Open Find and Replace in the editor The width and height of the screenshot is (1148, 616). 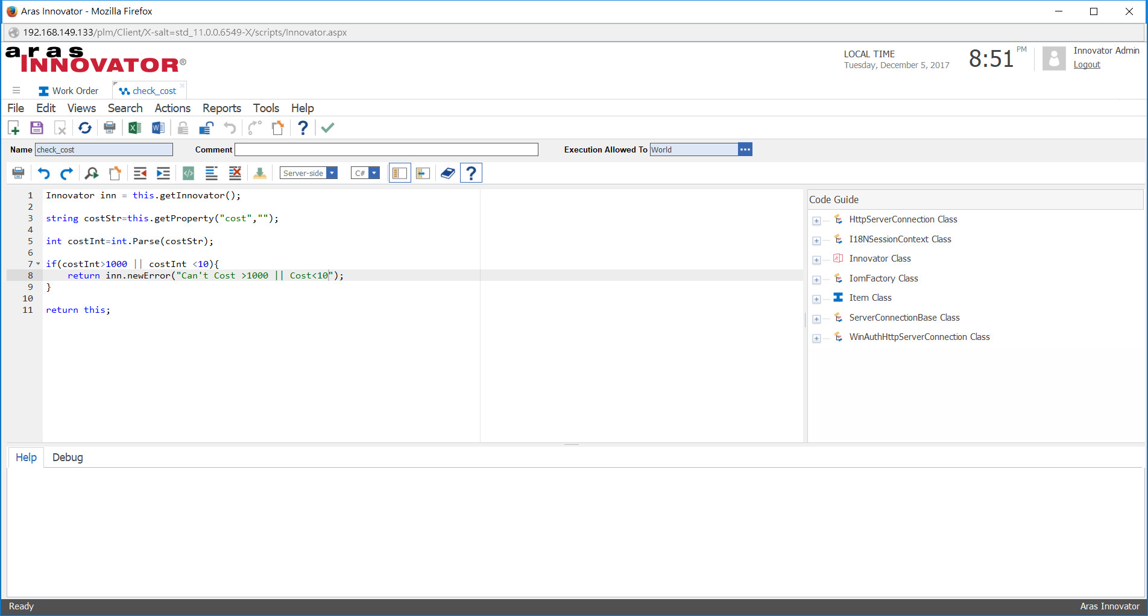point(92,173)
